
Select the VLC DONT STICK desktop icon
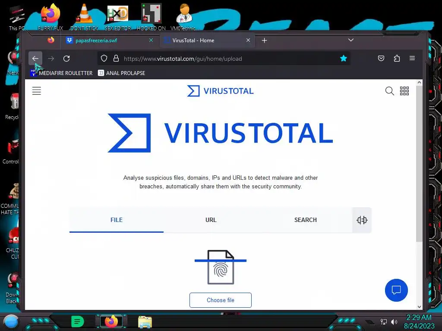[x=84, y=17]
